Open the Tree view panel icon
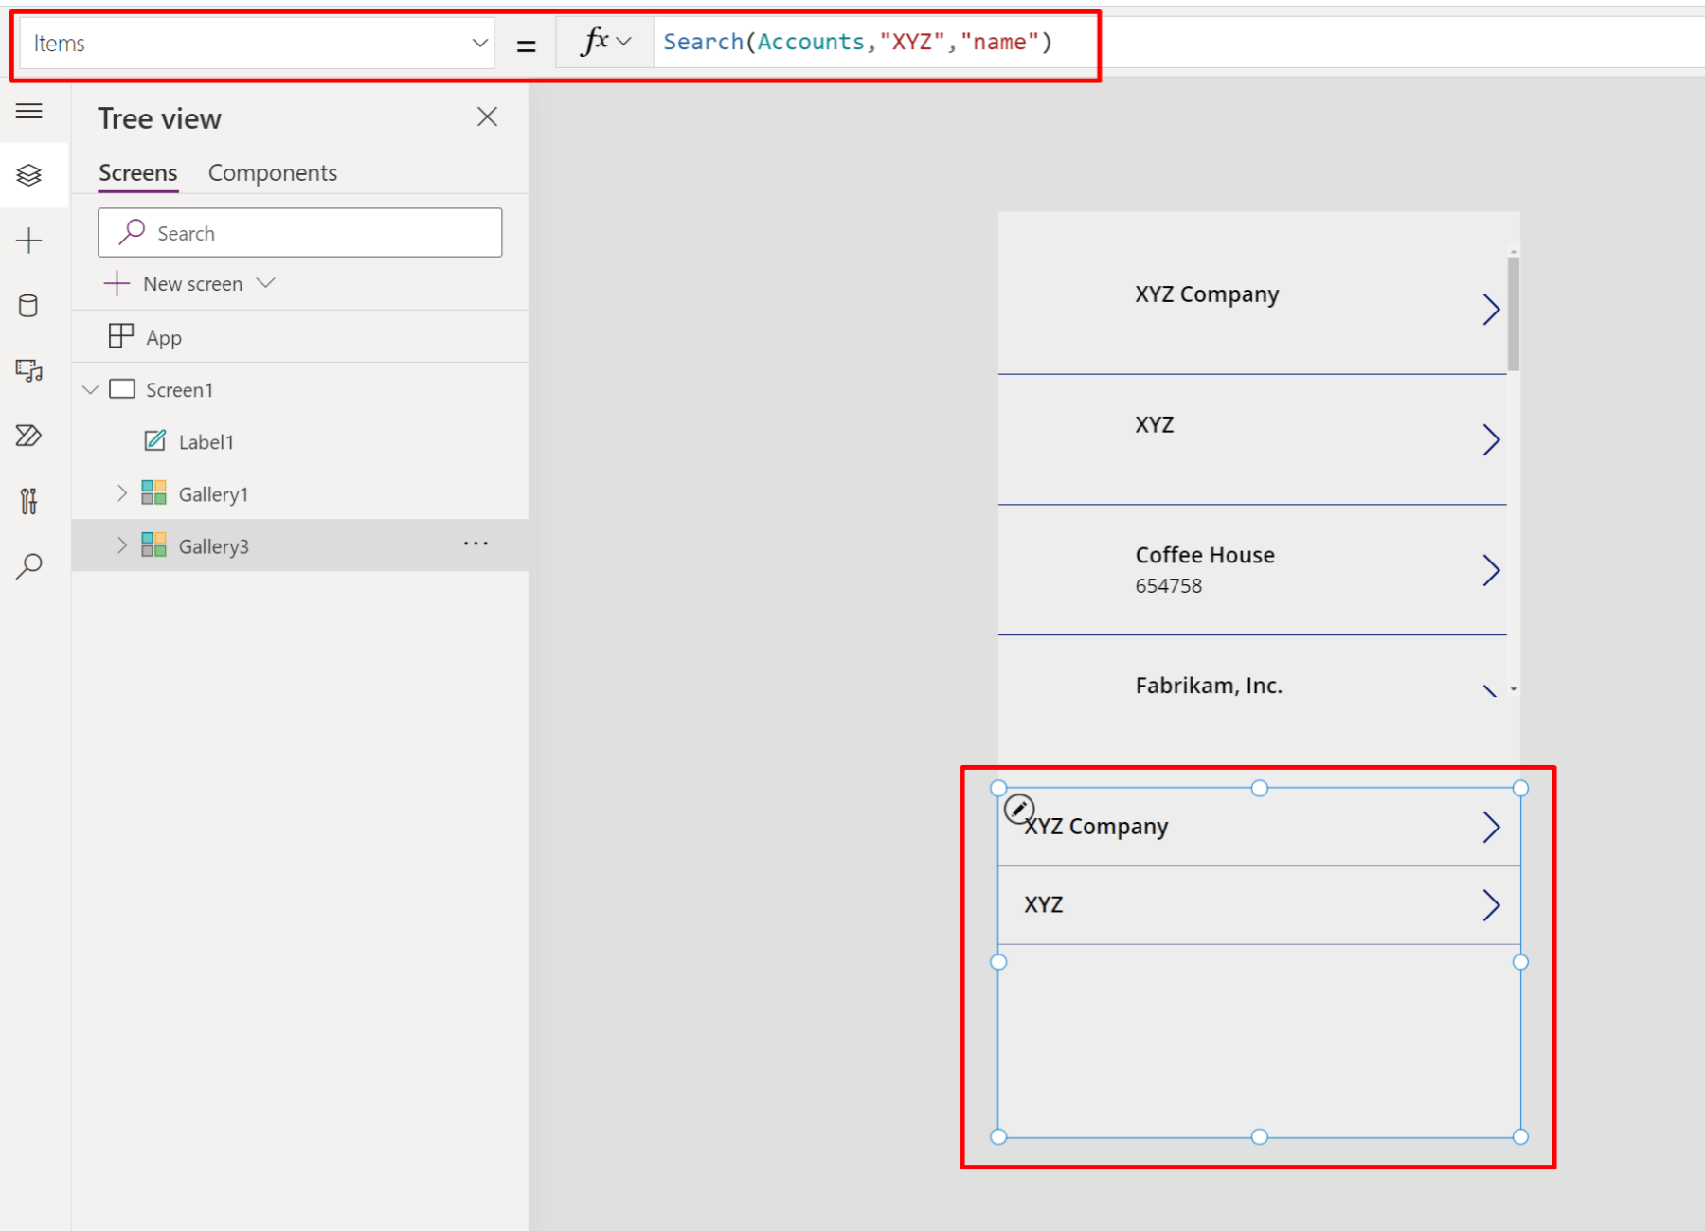The image size is (1705, 1231). point(29,174)
